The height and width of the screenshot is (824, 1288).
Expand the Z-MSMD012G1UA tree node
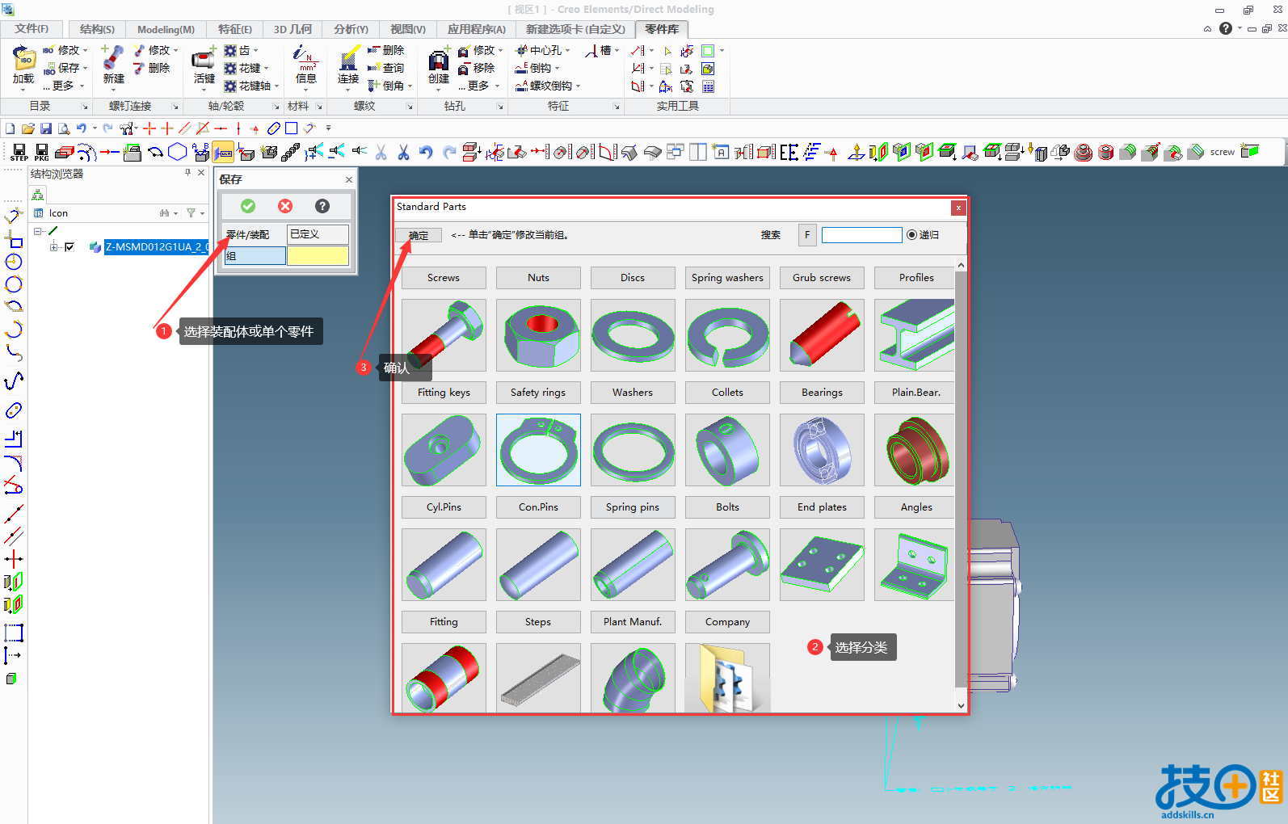click(x=53, y=247)
